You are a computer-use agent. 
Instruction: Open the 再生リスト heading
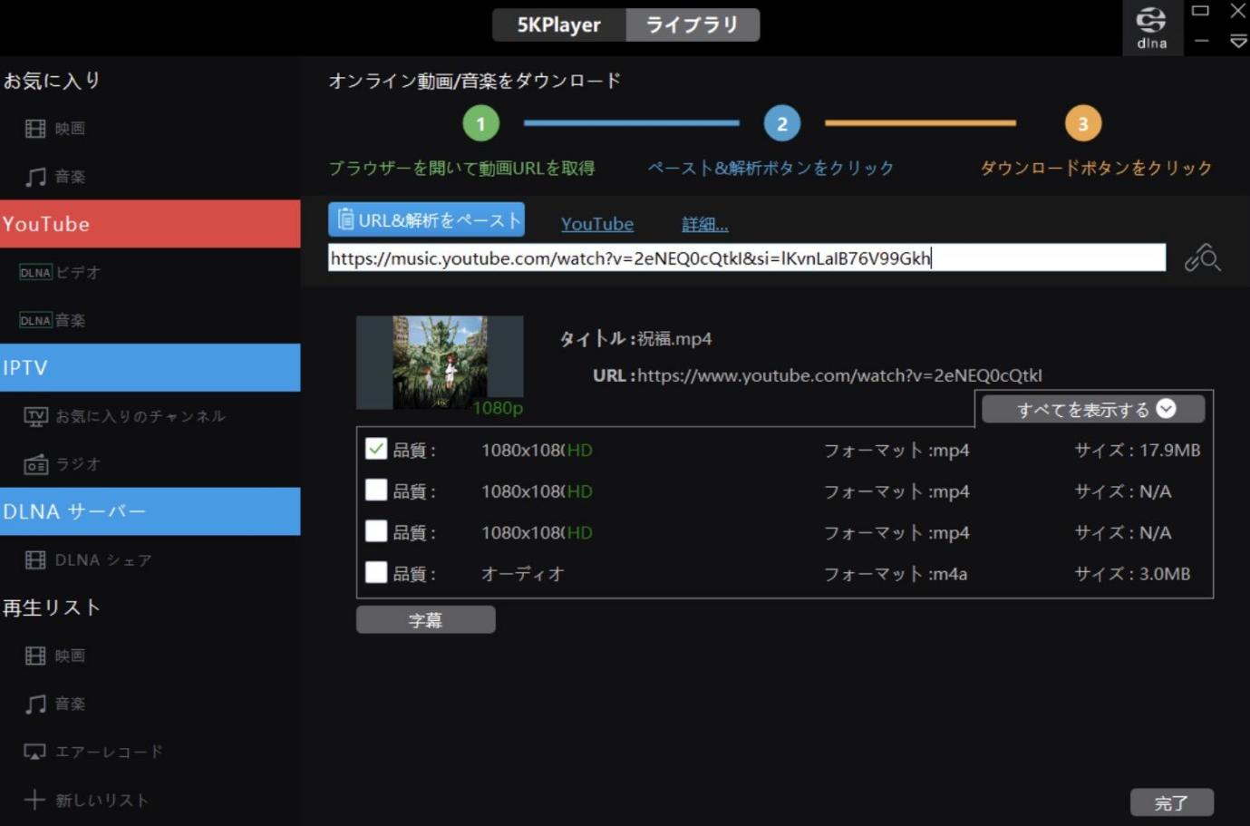(52, 607)
